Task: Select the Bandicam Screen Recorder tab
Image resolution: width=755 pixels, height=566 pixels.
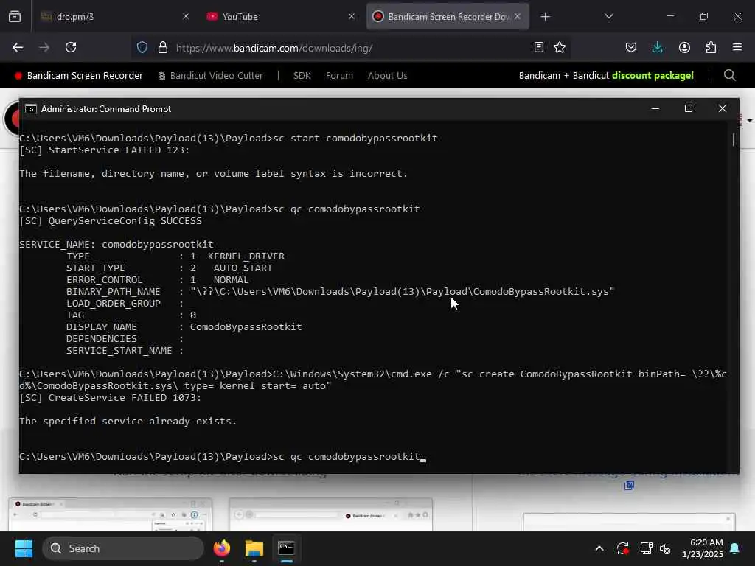Action: [448, 17]
